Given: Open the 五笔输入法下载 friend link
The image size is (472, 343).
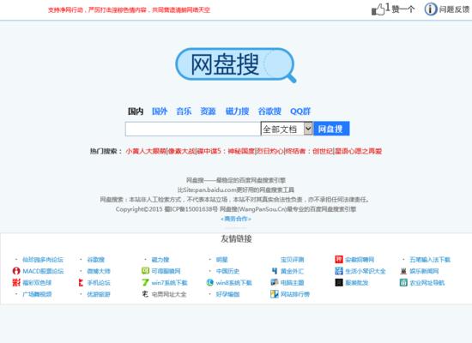Looking at the screenshot, I should tap(430, 260).
